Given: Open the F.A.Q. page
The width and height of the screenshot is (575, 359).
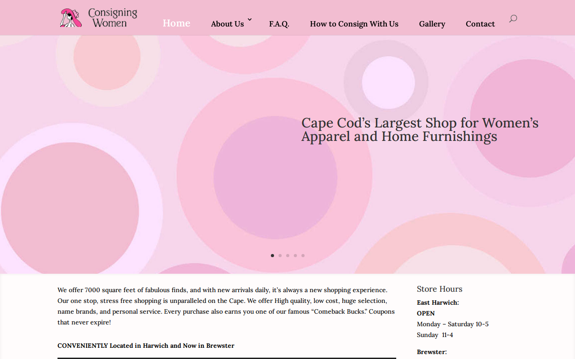Looking at the screenshot, I should click(x=279, y=24).
